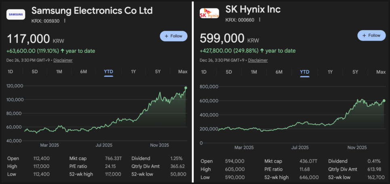The width and height of the screenshot is (390, 184).
Task: Choose 1Y range on Samsung chart
Action: [133, 72]
